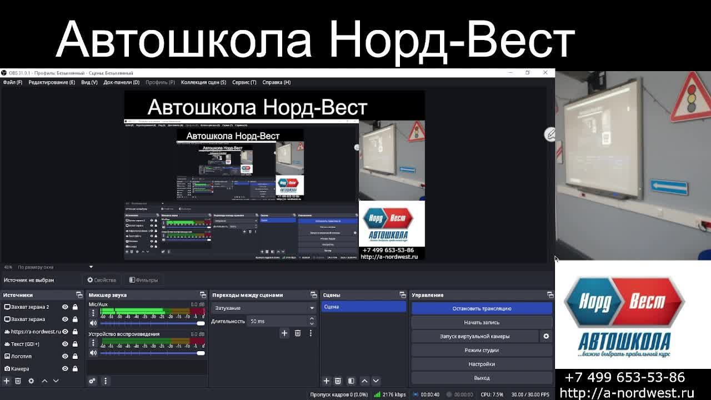Move scene up in Сцены toolbar
This screenshot has height=400, width=711.
tap(364, 381)
